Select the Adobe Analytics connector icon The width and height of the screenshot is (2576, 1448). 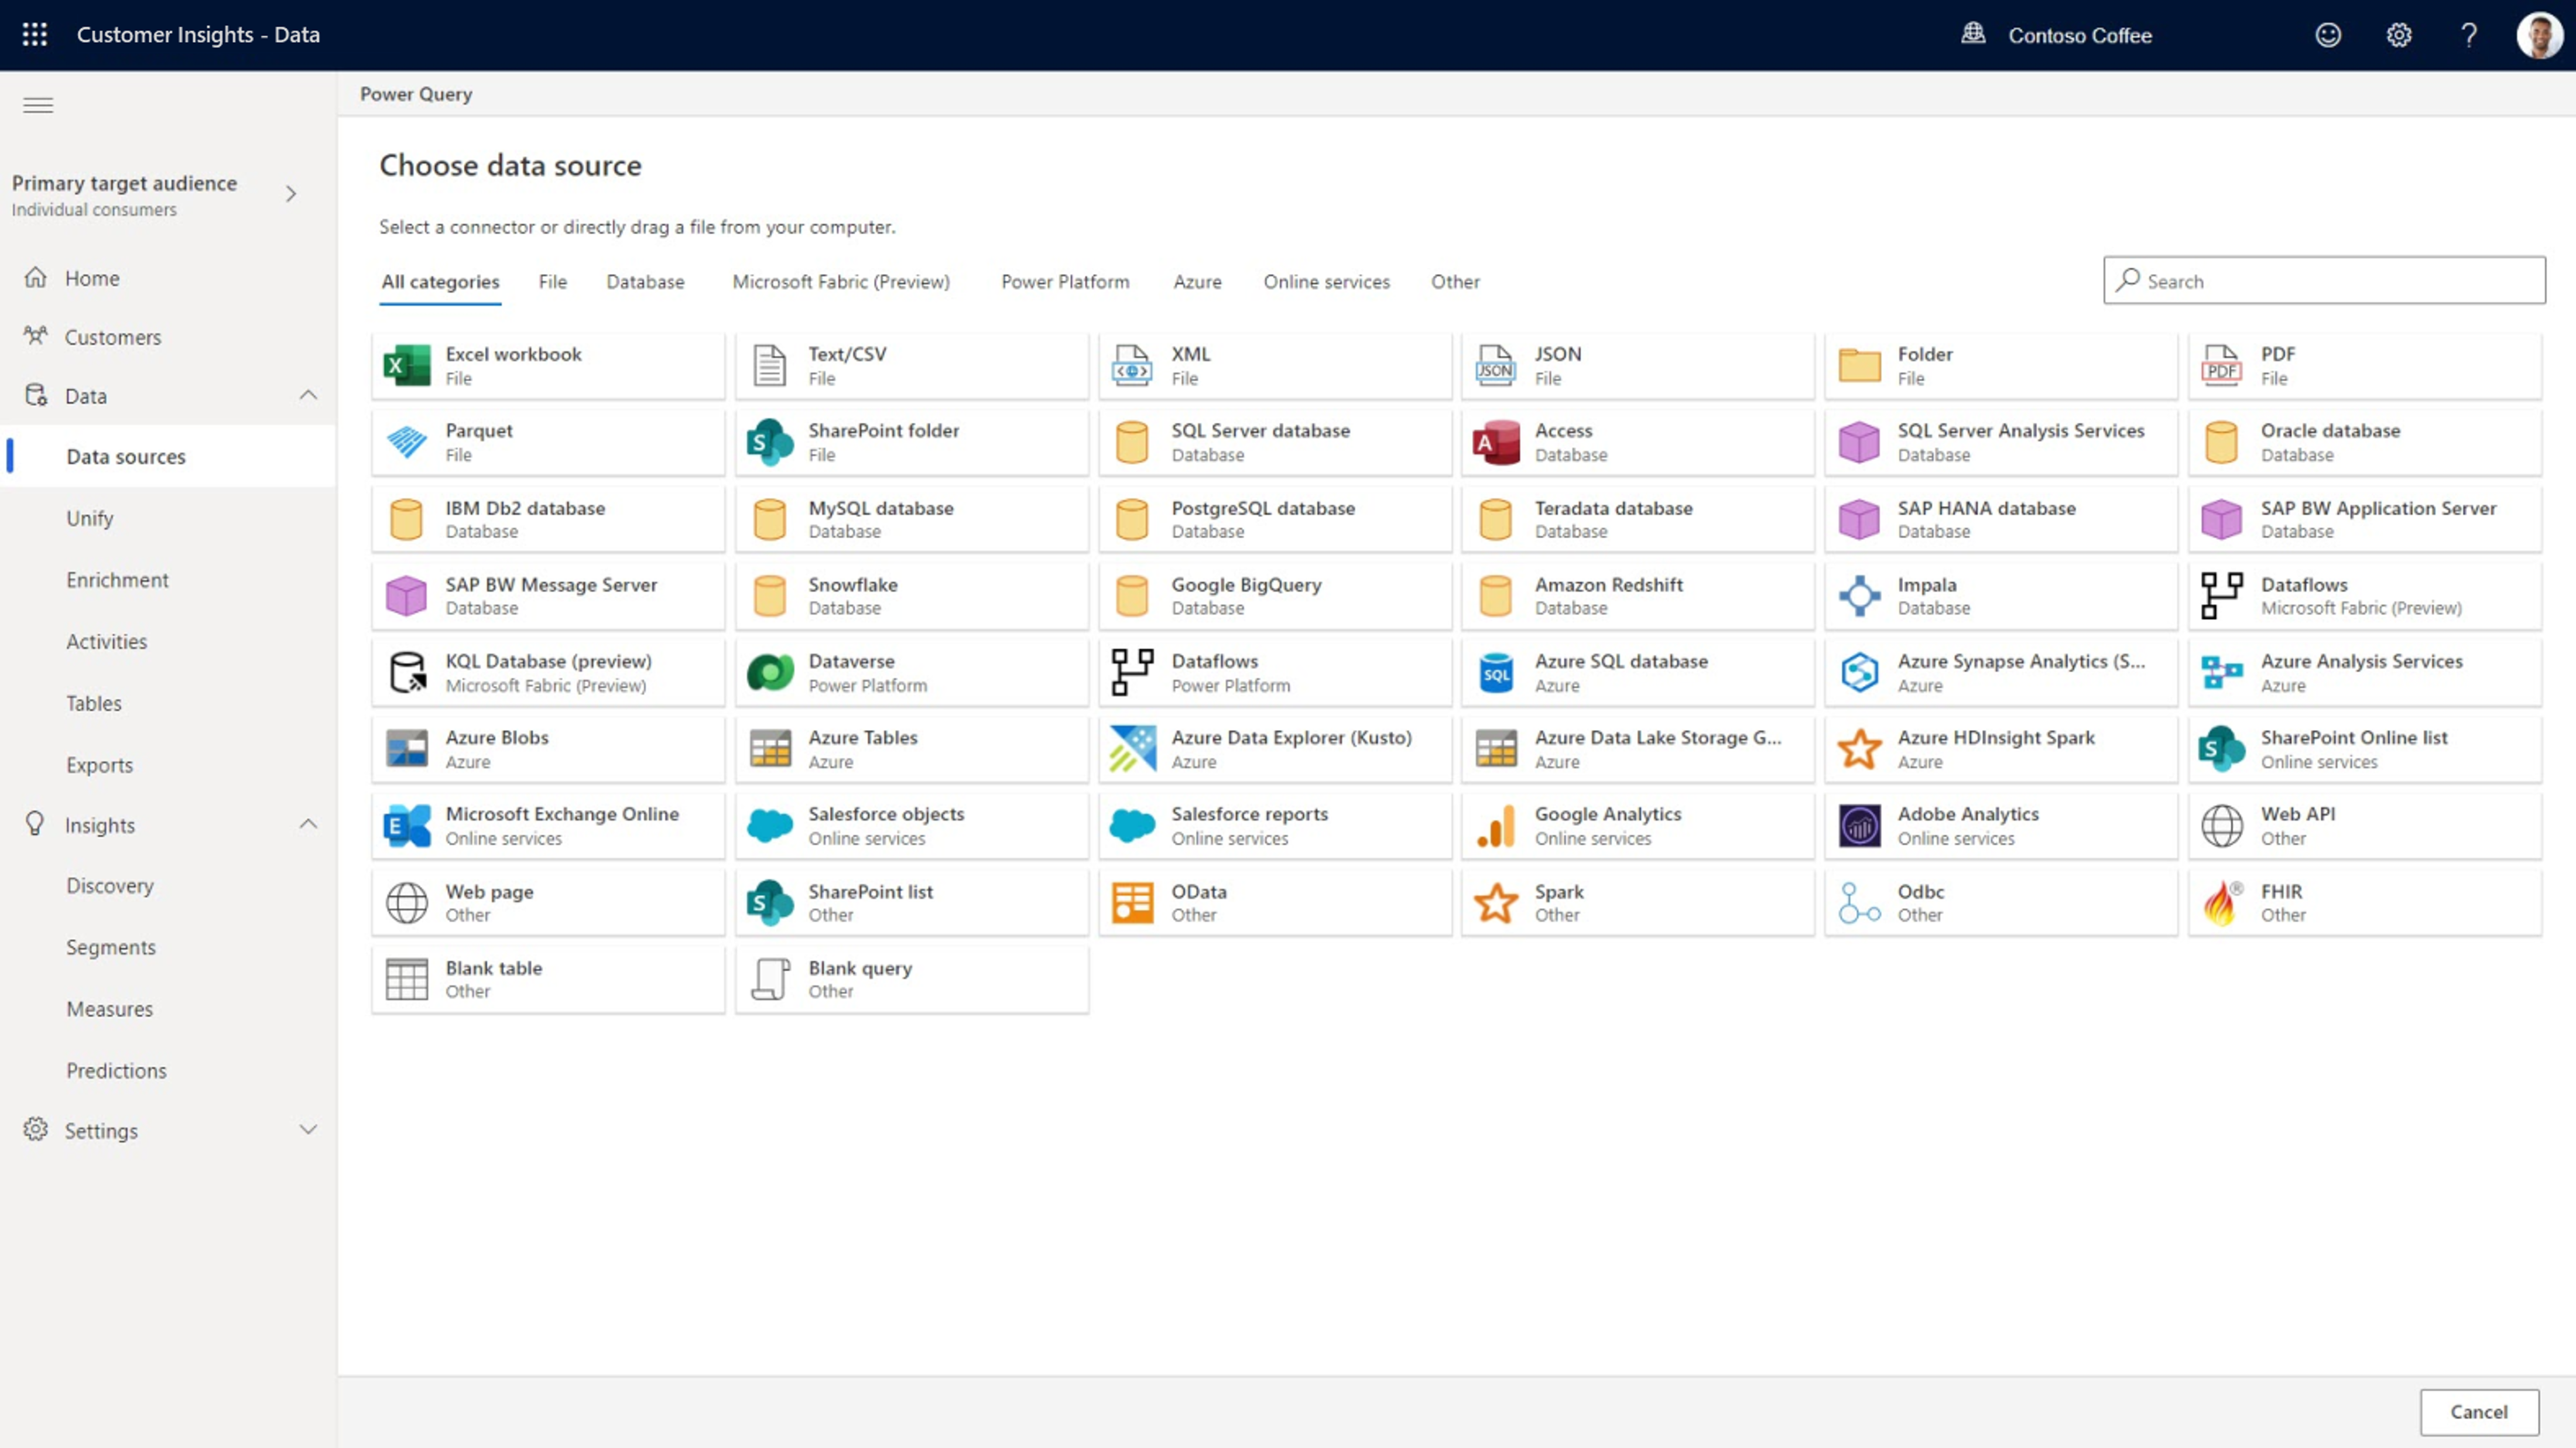pyautogui.click(x=1859, y=826)
